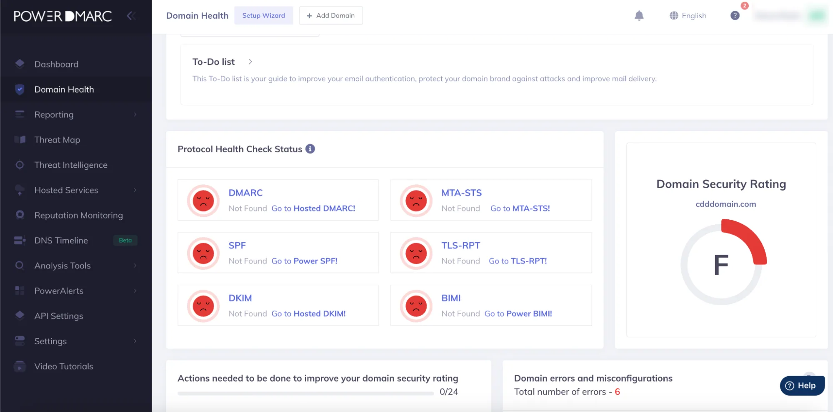The height and width of the screenshot is (412, 833).
Task: Click the globe language icon
Action: [674, 16]
